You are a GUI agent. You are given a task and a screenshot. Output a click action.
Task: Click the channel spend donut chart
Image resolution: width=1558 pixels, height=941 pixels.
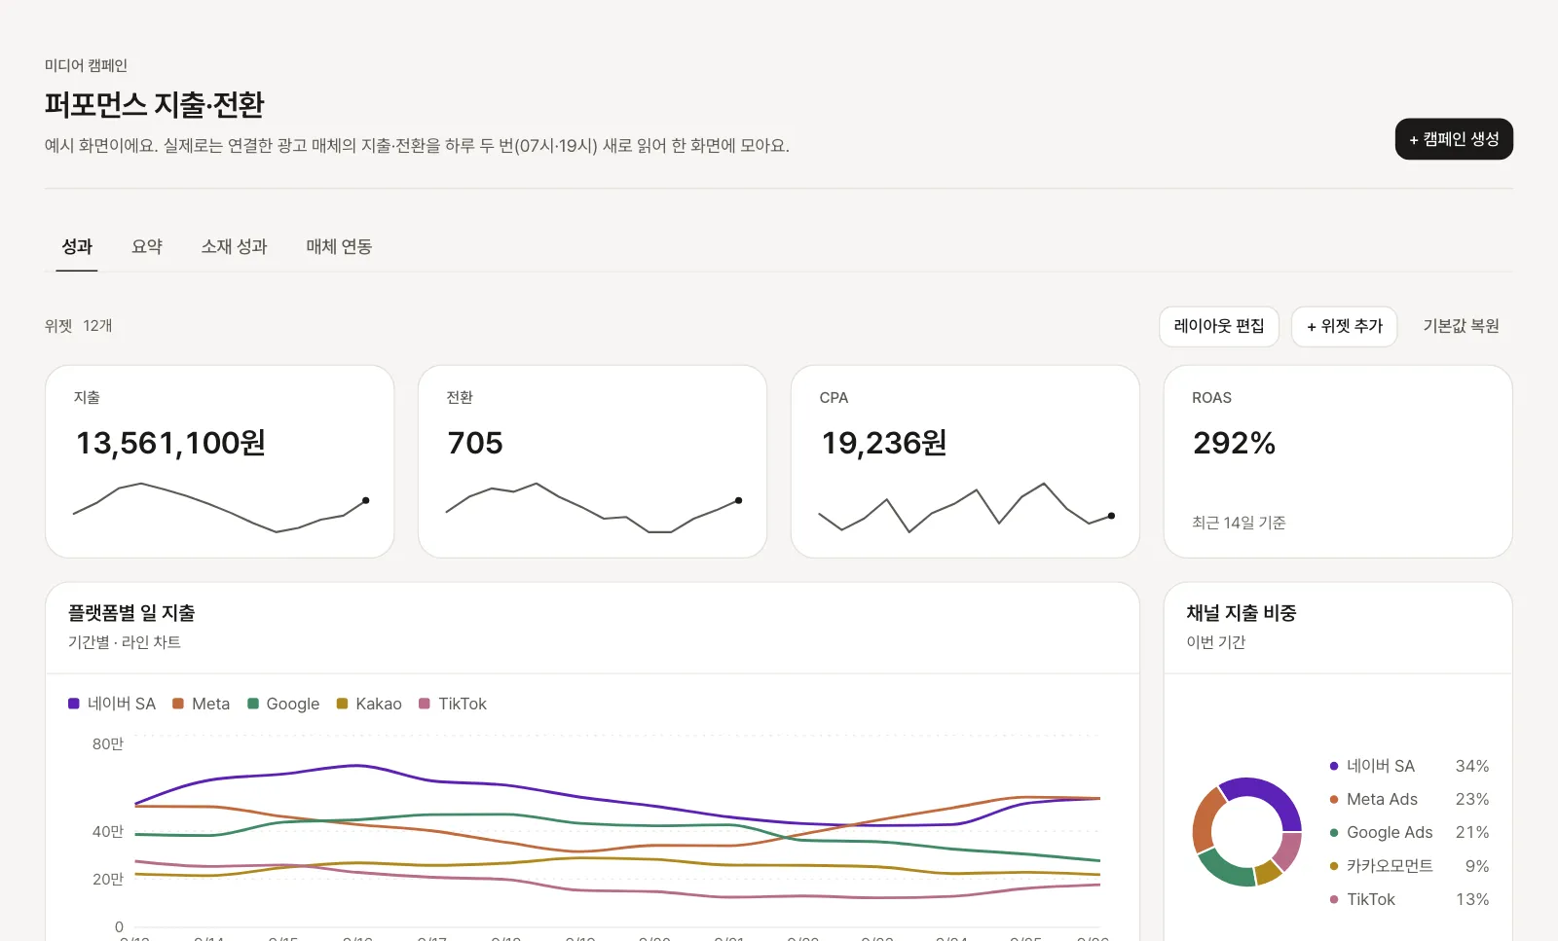1247,832
